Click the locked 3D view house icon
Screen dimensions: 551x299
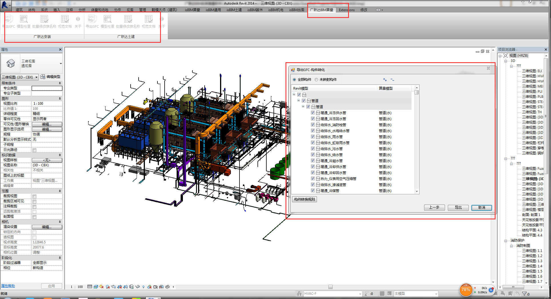(x=131, y=287)
